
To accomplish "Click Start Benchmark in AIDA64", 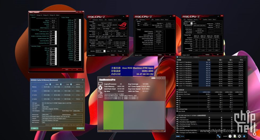I will [58, 128].
